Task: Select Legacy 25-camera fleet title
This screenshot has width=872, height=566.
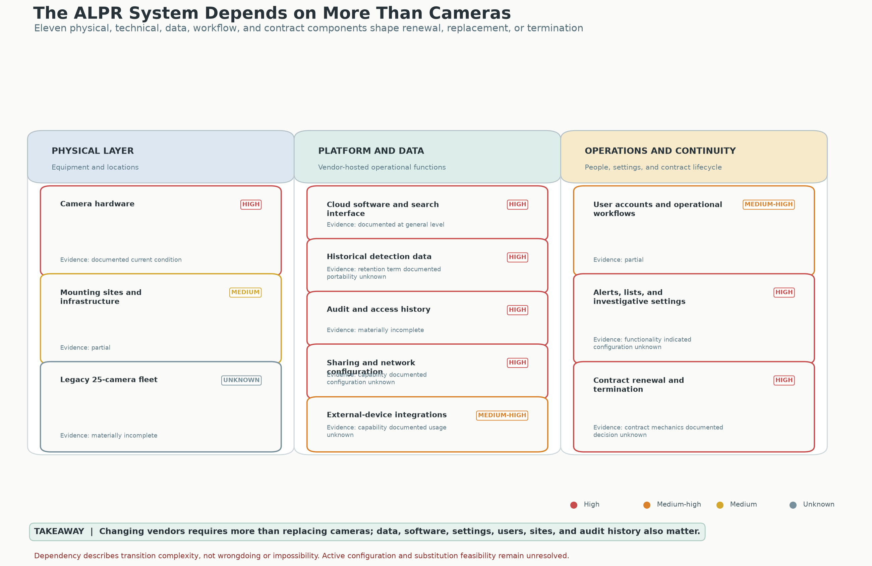Action: coord(109,380)
